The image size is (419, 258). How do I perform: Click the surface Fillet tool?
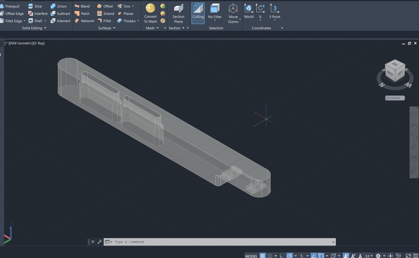104,21
